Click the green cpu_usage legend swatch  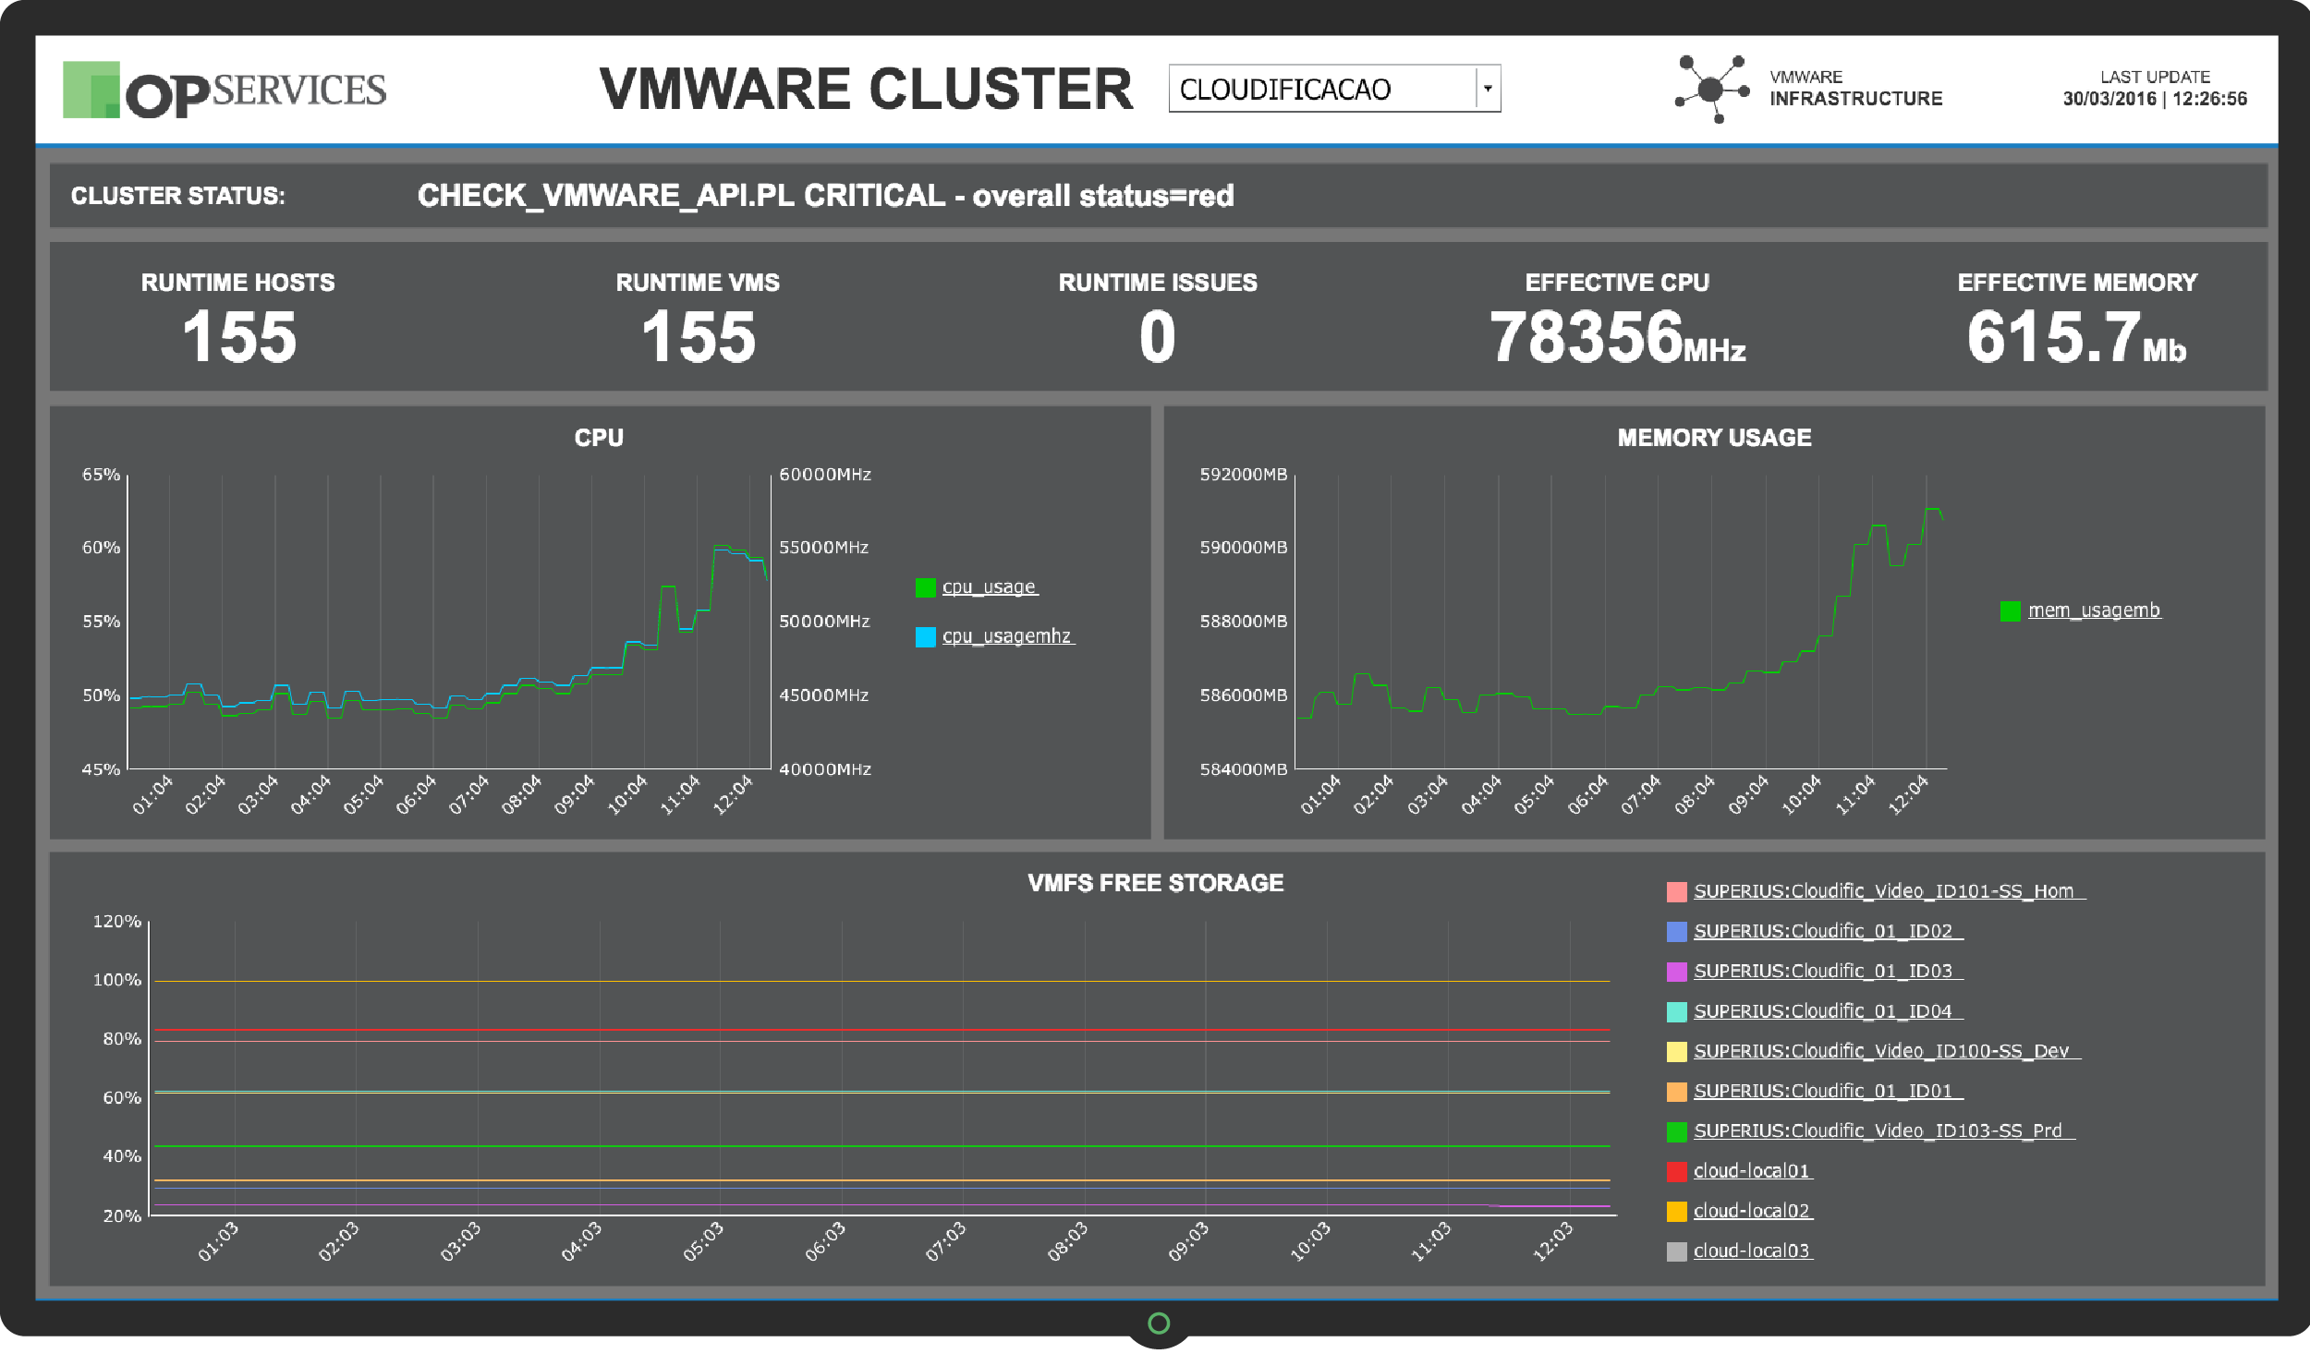tap(925, 587)
